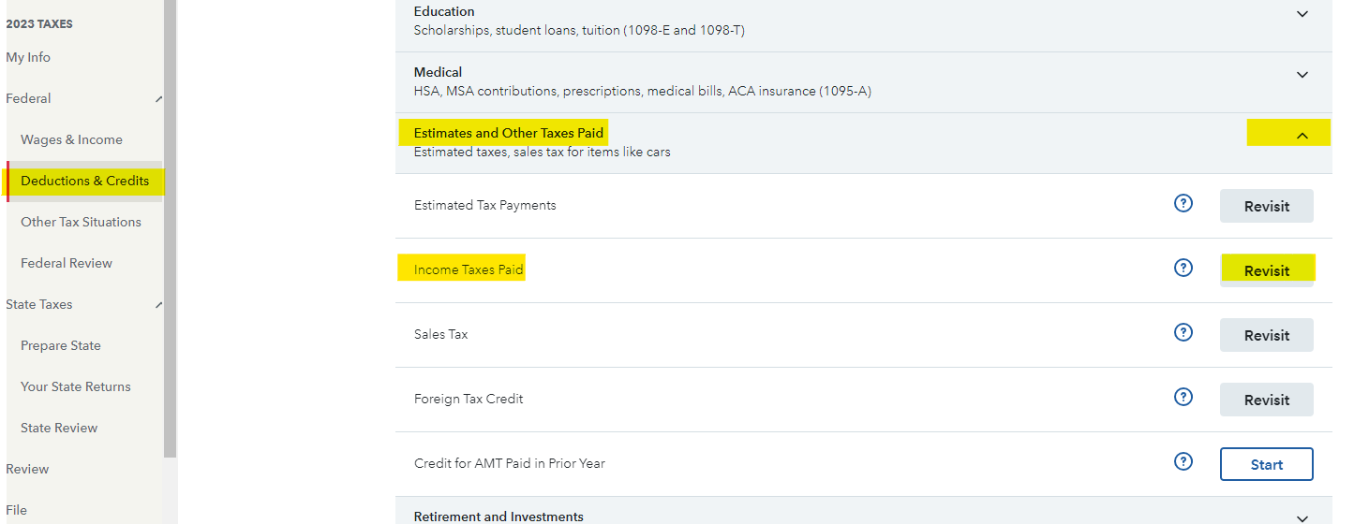Open help for Credit for AMT Paid
The image size is (1354, 524).
[x=1183, y=461]
